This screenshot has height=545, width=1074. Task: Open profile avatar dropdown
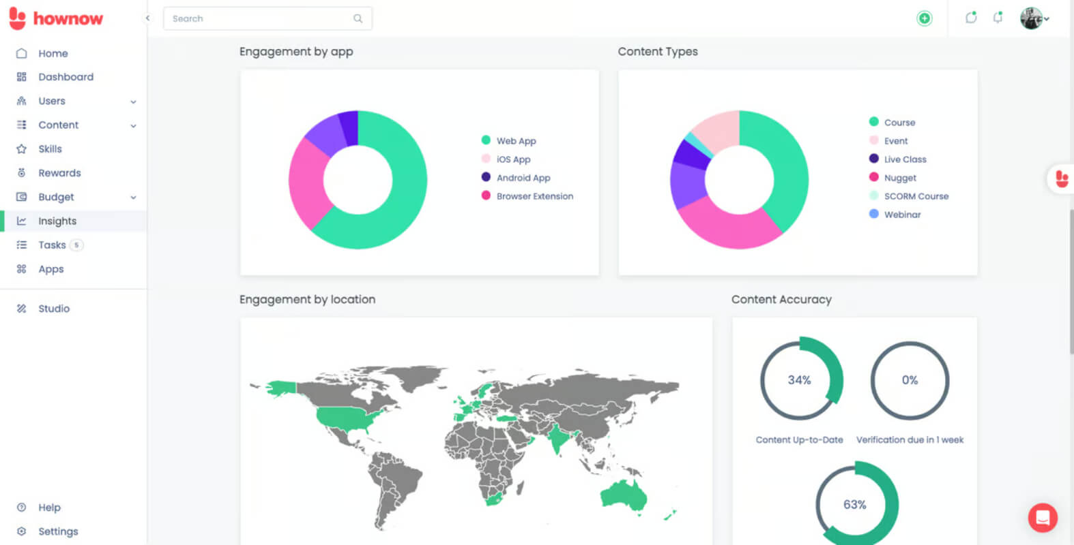tap(1034, 18)
